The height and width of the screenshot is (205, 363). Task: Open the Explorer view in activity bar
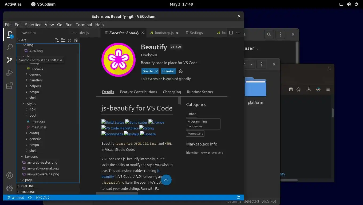10,34
